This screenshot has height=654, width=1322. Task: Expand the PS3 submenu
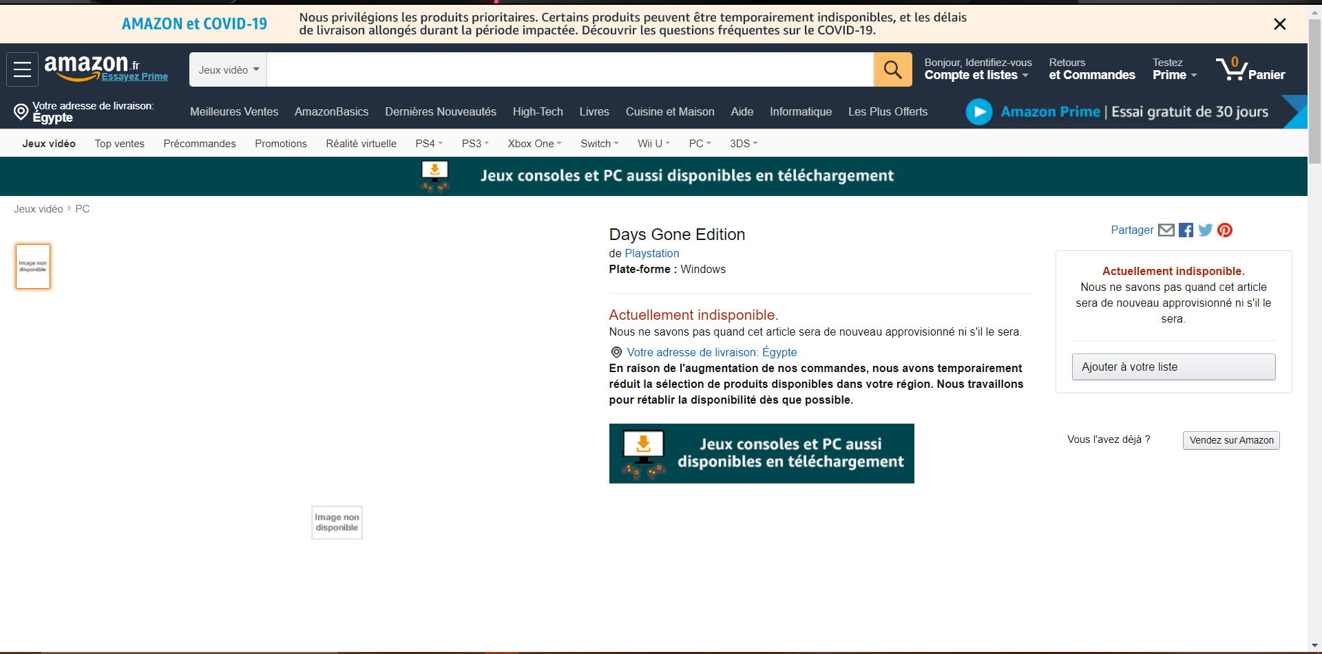point(475,143)
